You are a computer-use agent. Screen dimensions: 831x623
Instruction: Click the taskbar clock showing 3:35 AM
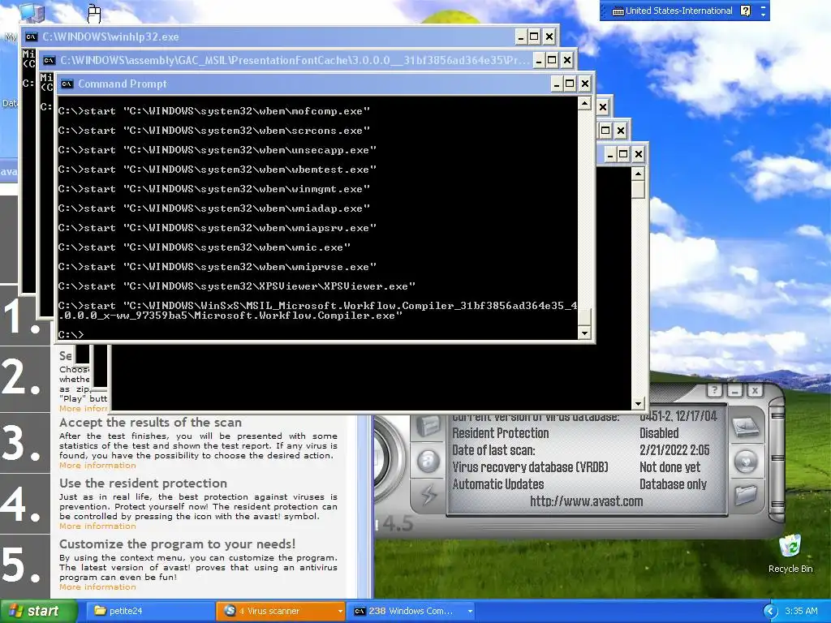[801, 611]
